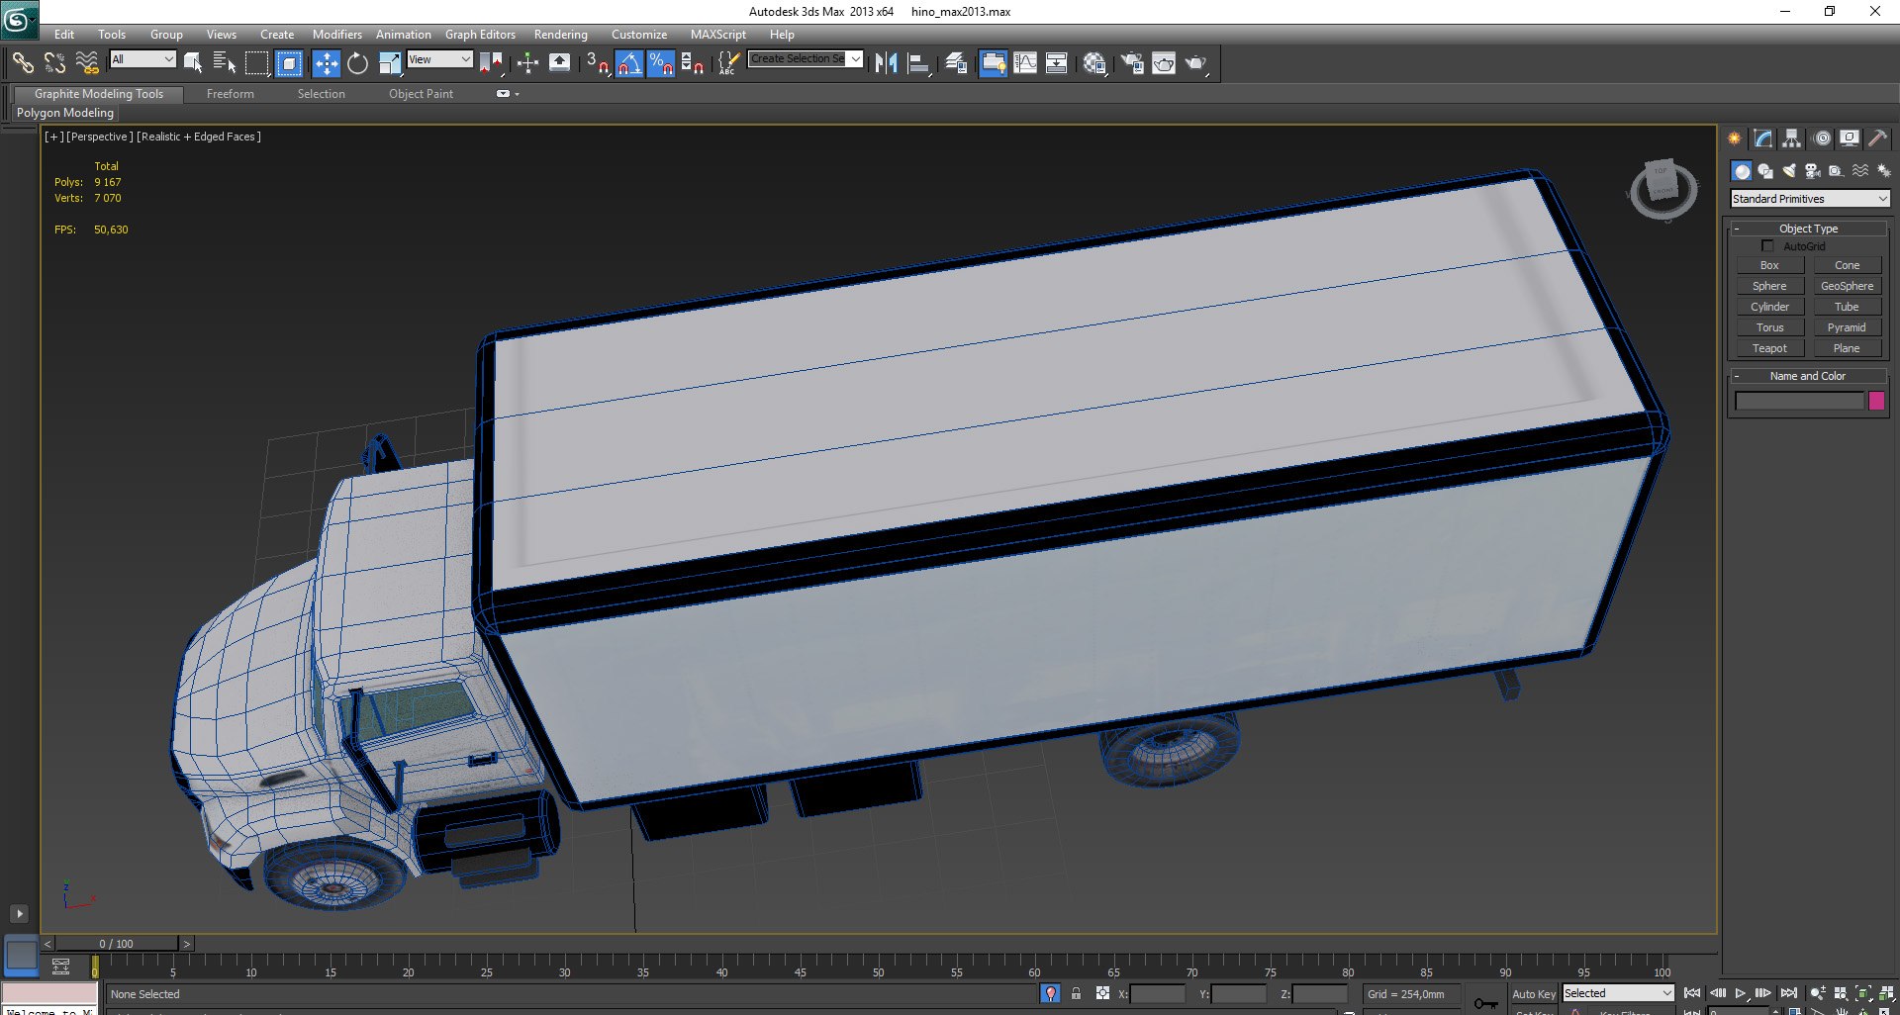The image size is (1900, 1015).
Task: Open the Hierarchy command panel tab
Action: 1791,138
